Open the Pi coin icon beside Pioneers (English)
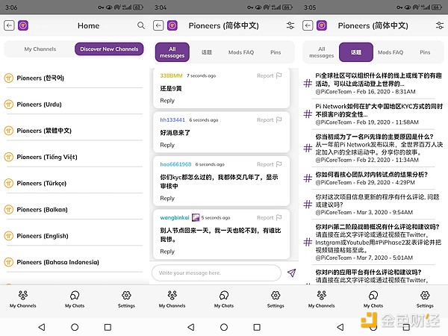This screenshot has width=448, height=336. click(x=9, y=236)
